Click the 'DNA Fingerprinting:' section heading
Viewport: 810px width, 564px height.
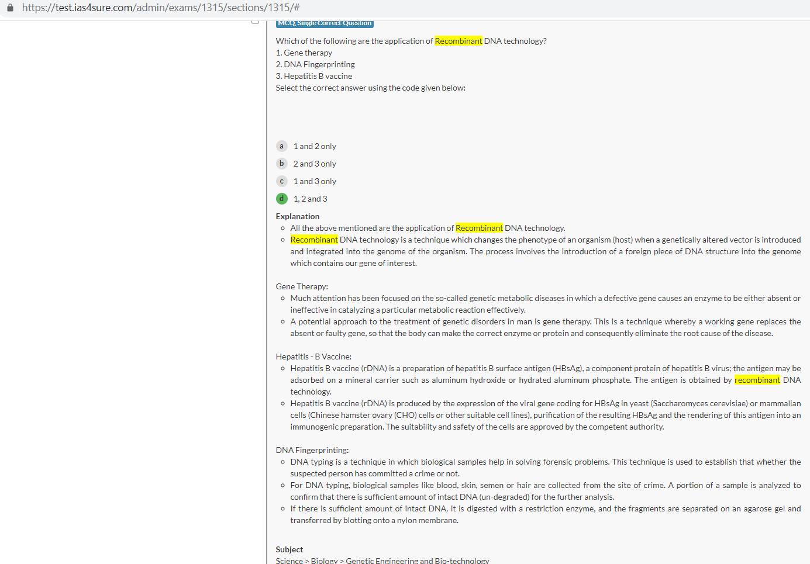(x=312, y=450)
